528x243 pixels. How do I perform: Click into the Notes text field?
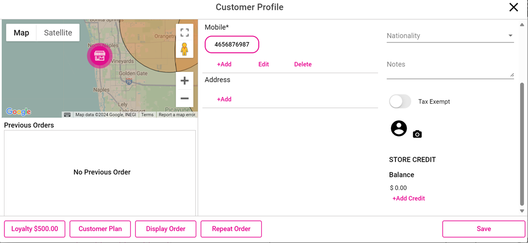[x=449, y=69]
